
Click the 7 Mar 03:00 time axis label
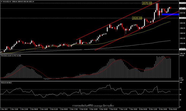coord(113,109)
